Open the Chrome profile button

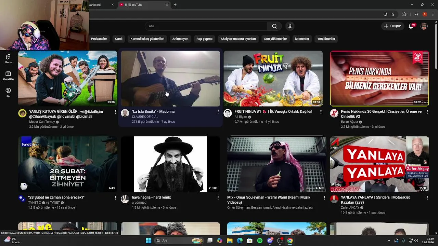point(425,14)
